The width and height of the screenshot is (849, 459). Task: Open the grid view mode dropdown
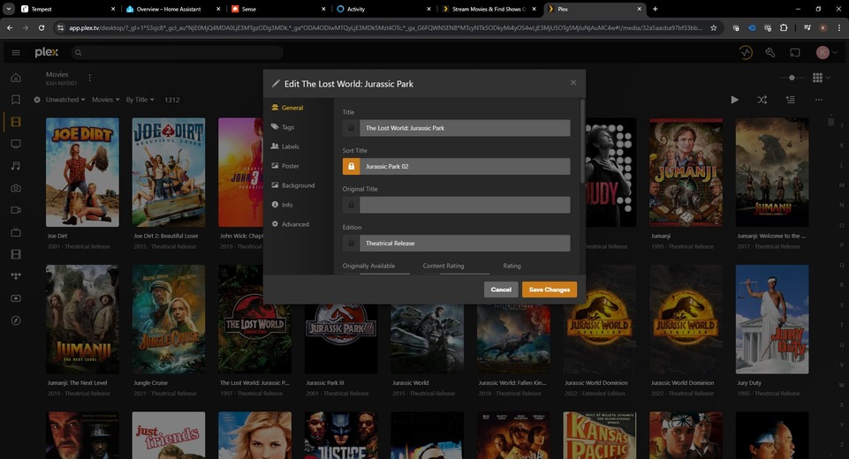point(822,78)
